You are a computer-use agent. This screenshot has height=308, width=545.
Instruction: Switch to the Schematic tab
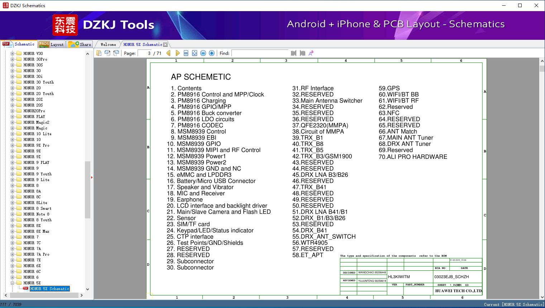pyautogui.click(x=18, y=44)
